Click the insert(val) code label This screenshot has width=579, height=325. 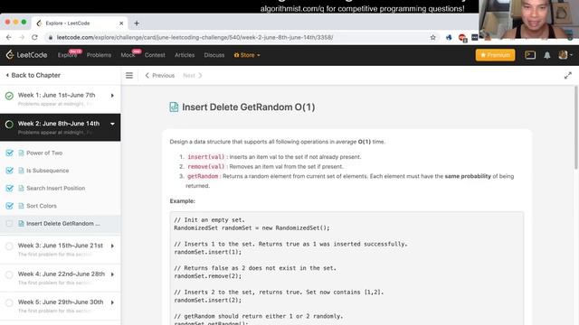pos(205,157)
